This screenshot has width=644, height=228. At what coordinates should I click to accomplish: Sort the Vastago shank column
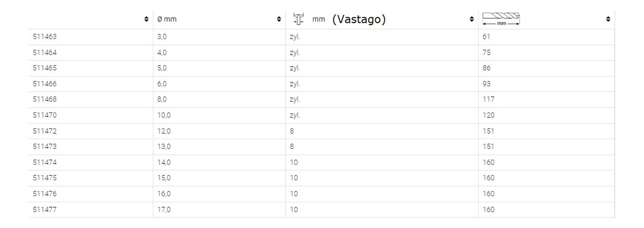point(471,19)
